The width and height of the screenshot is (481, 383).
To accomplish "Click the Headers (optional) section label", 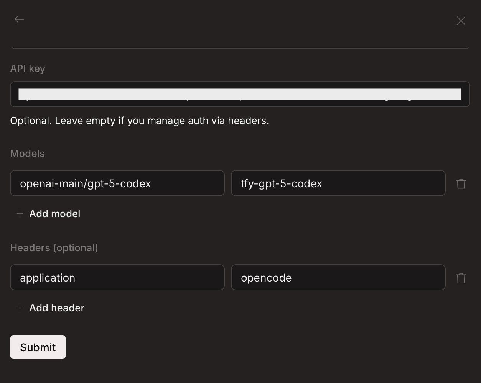I will pos(54,248).
